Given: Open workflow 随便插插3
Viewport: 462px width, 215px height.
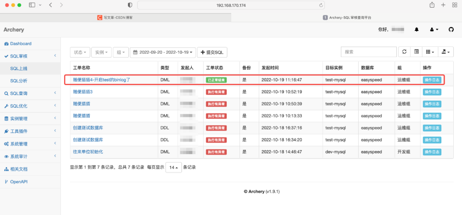Looking at the screenshot, I should (83, 92).
